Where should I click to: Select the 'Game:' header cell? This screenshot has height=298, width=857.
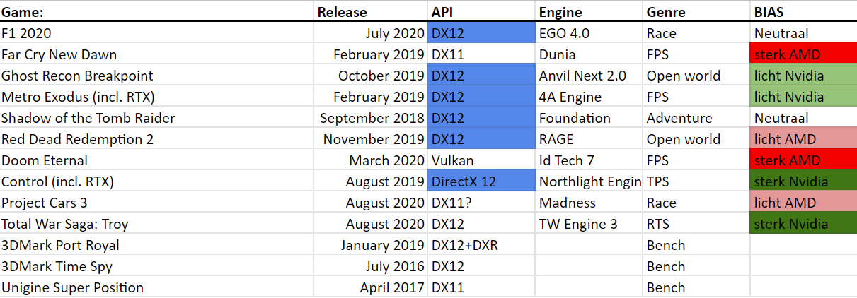coord(156,11)
